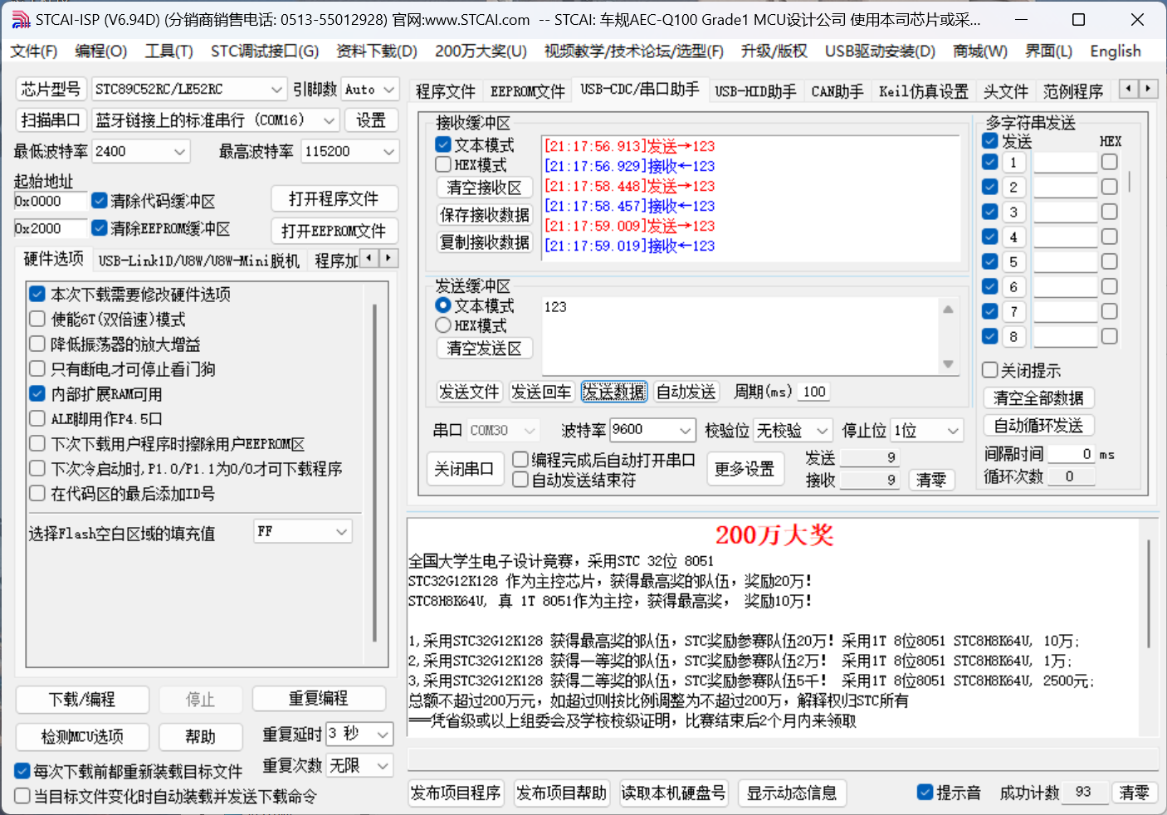1167x815 pixels.
Task: Click 发送数据 button
Action: [x=614, y=392]
